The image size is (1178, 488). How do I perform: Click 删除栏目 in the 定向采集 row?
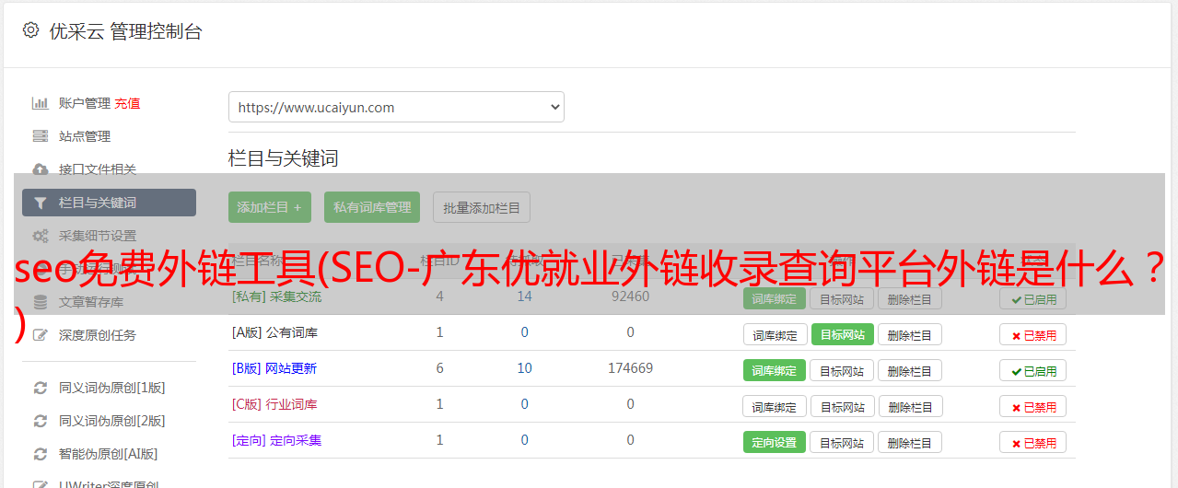[x=910, y=442]
